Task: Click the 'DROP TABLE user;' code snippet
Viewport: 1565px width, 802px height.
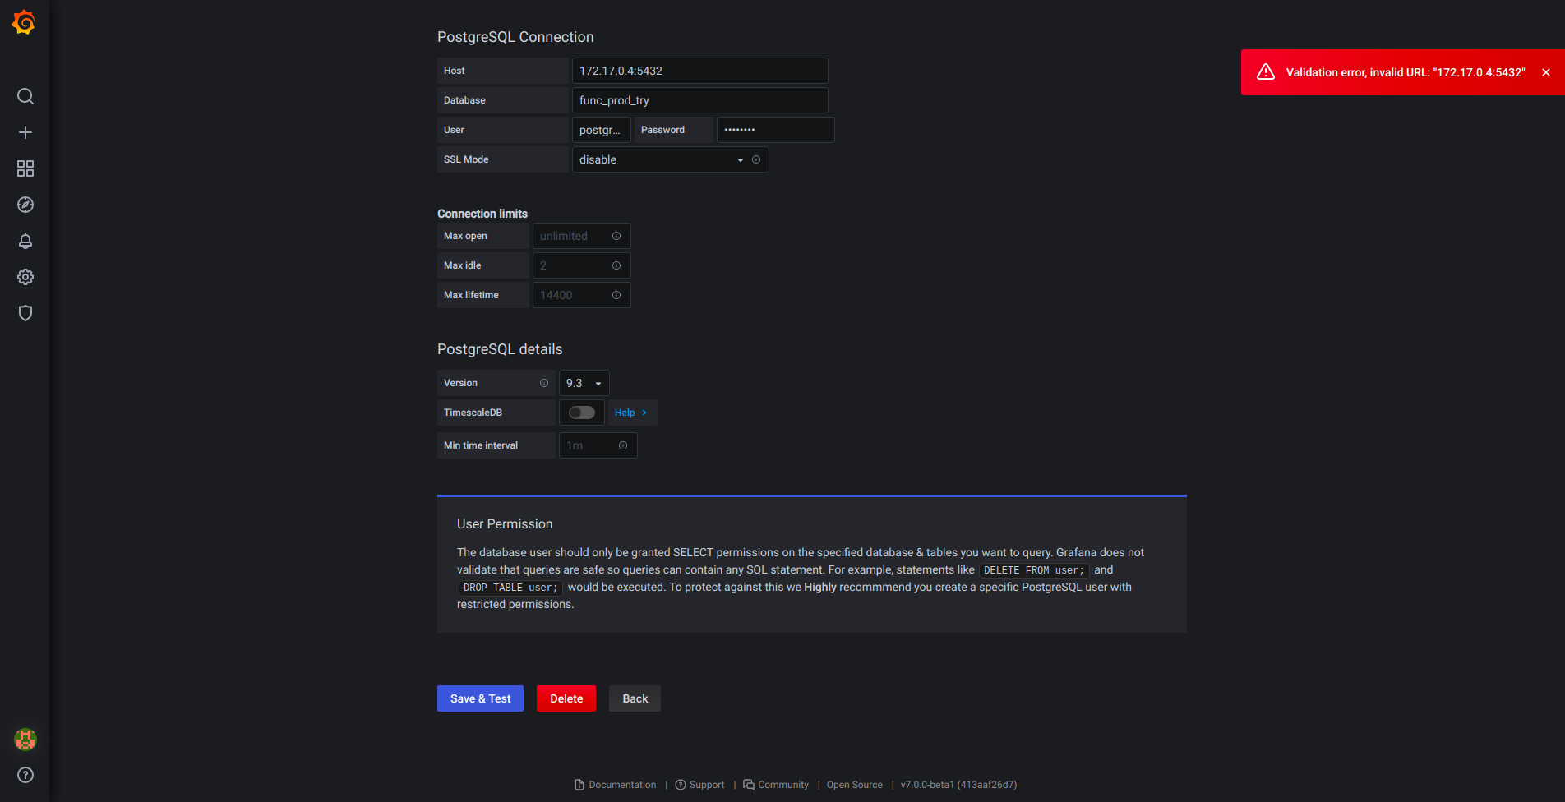Action: pos(510,588)
